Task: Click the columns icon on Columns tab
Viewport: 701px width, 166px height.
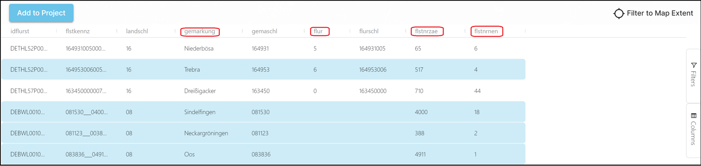Action: point(694,116)
